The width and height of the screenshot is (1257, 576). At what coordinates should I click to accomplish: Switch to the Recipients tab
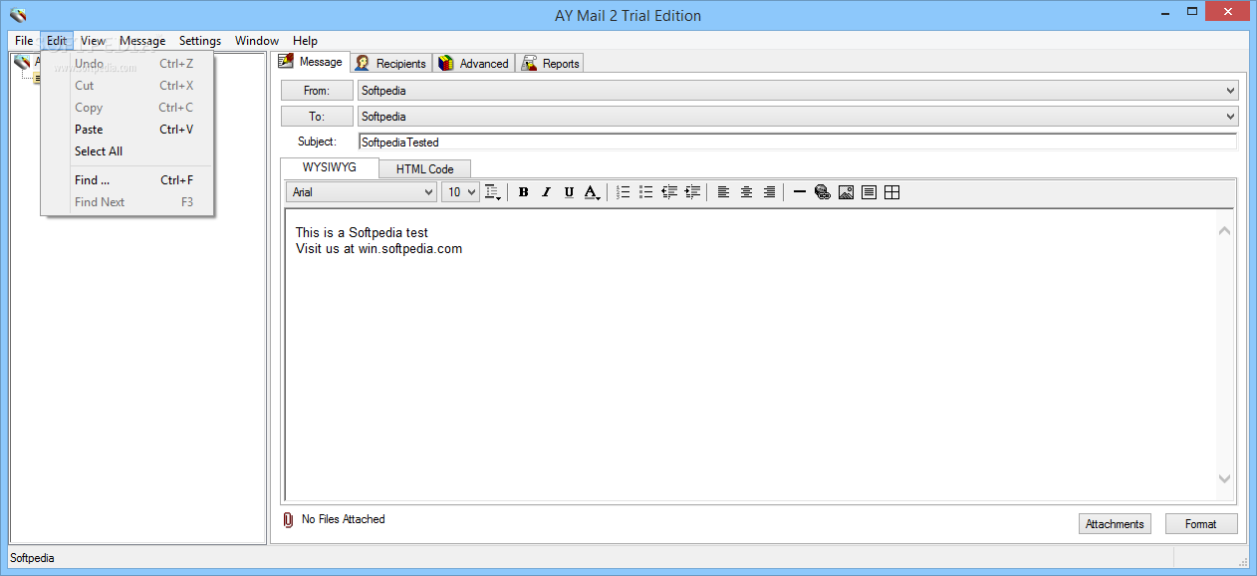[x=391, y=64]
